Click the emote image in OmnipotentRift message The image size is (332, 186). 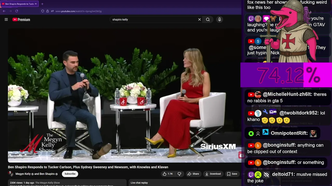pos(313,133)
